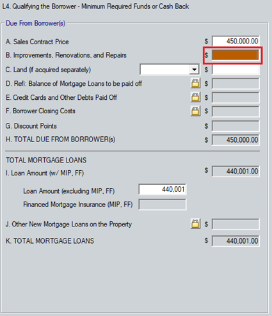Select the Total Due From Borrower(s) field
This screenshot has height=316, width=272.
point(236,140)
